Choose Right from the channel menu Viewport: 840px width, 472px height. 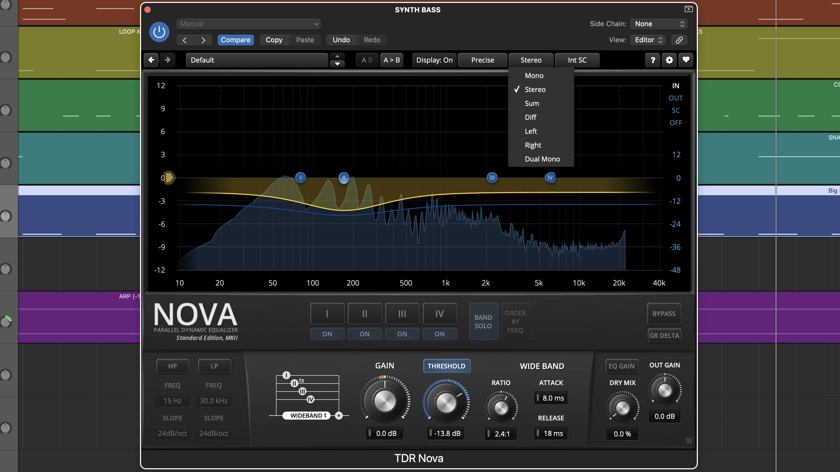541,145
